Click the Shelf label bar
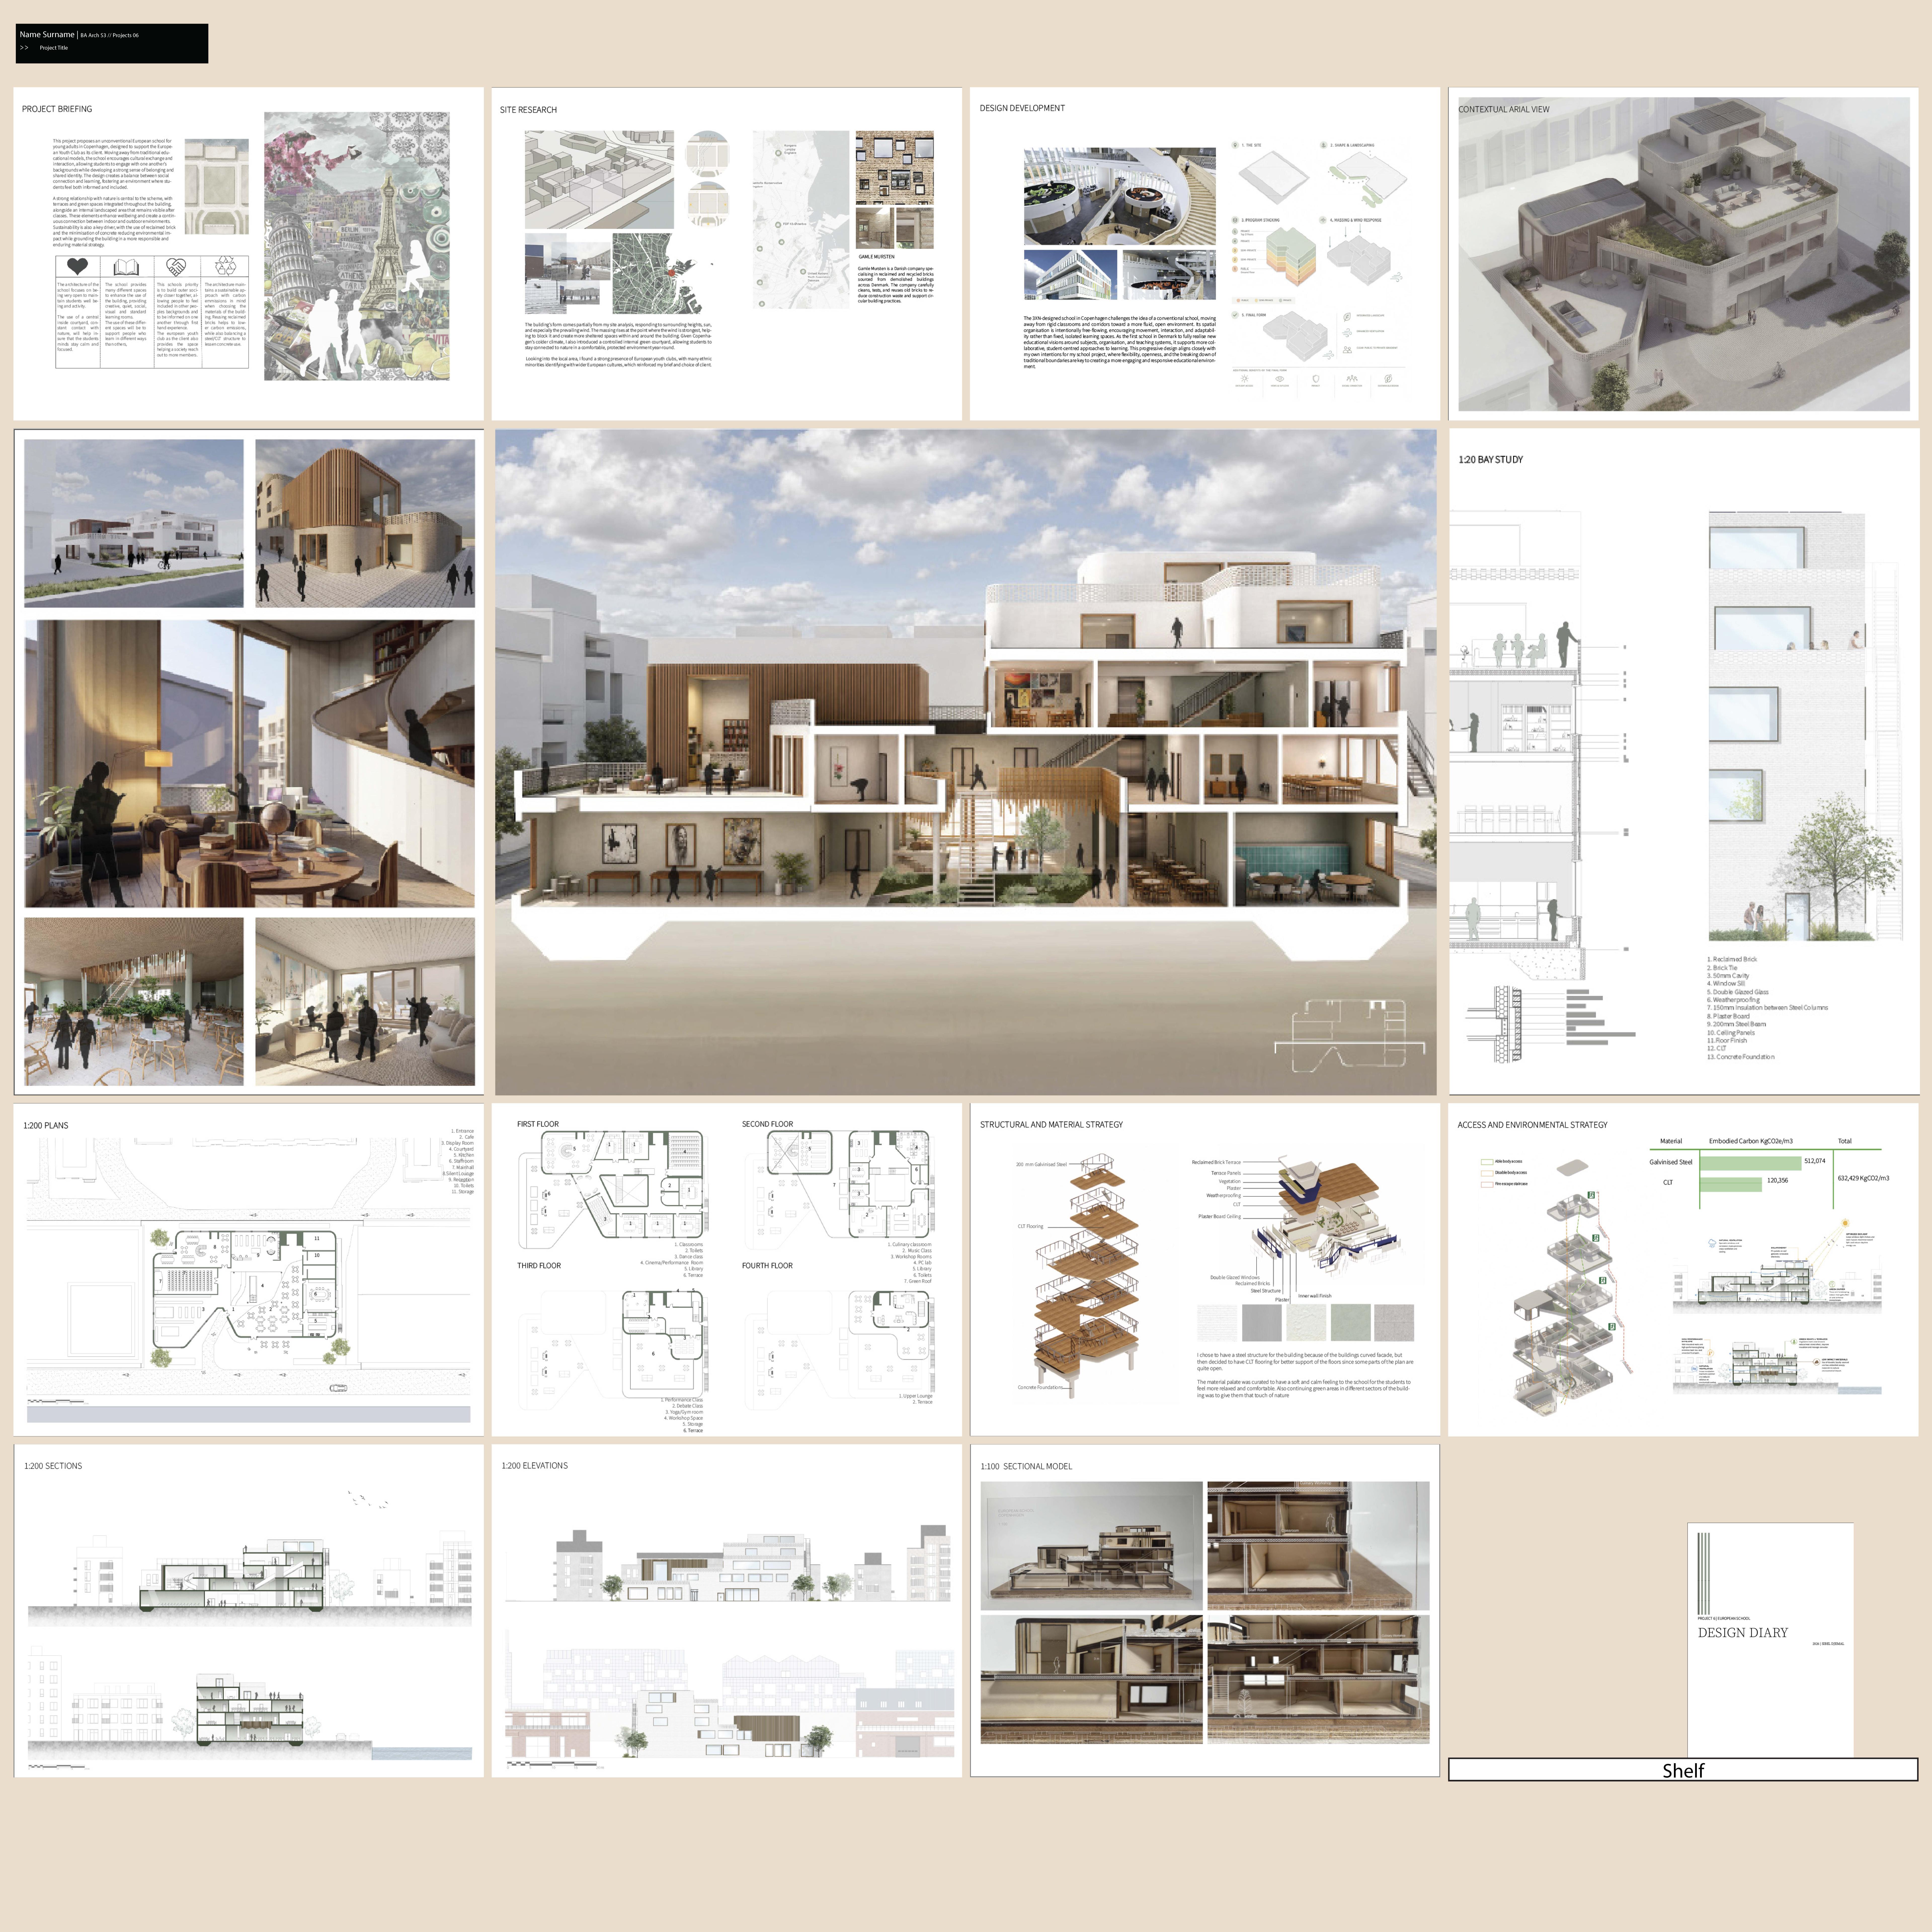Image resolution: width=1932 pixels, height=1932 pixels. 1683,1770
